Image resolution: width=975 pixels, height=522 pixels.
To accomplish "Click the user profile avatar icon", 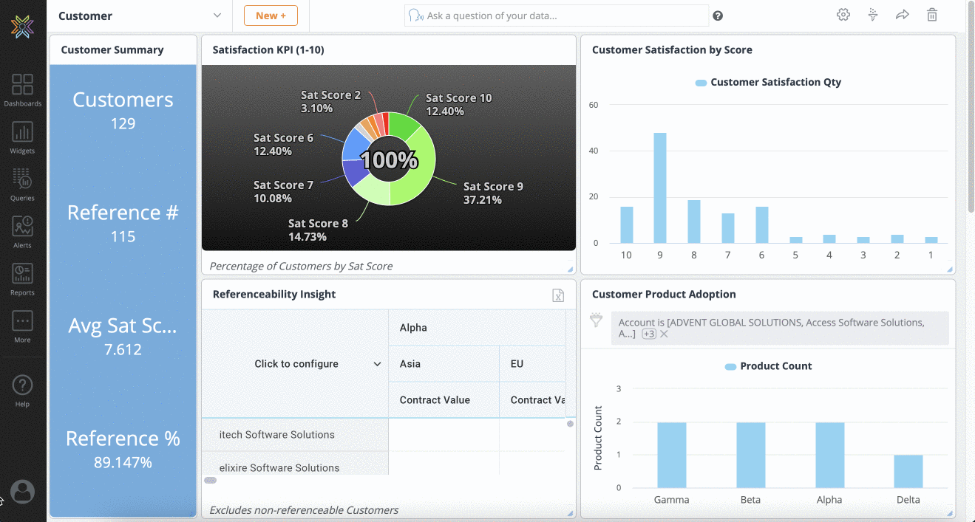I will pos(22,492).
